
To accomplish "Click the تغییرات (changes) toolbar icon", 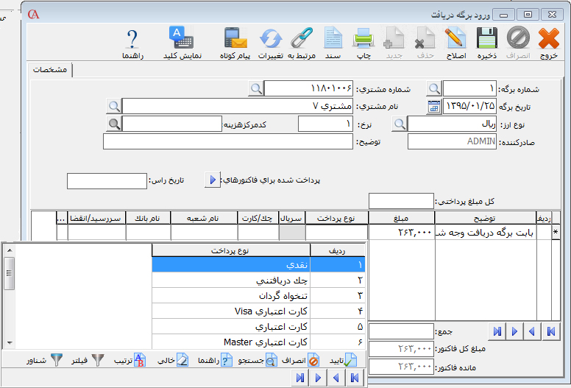I will tap(271, 41).
